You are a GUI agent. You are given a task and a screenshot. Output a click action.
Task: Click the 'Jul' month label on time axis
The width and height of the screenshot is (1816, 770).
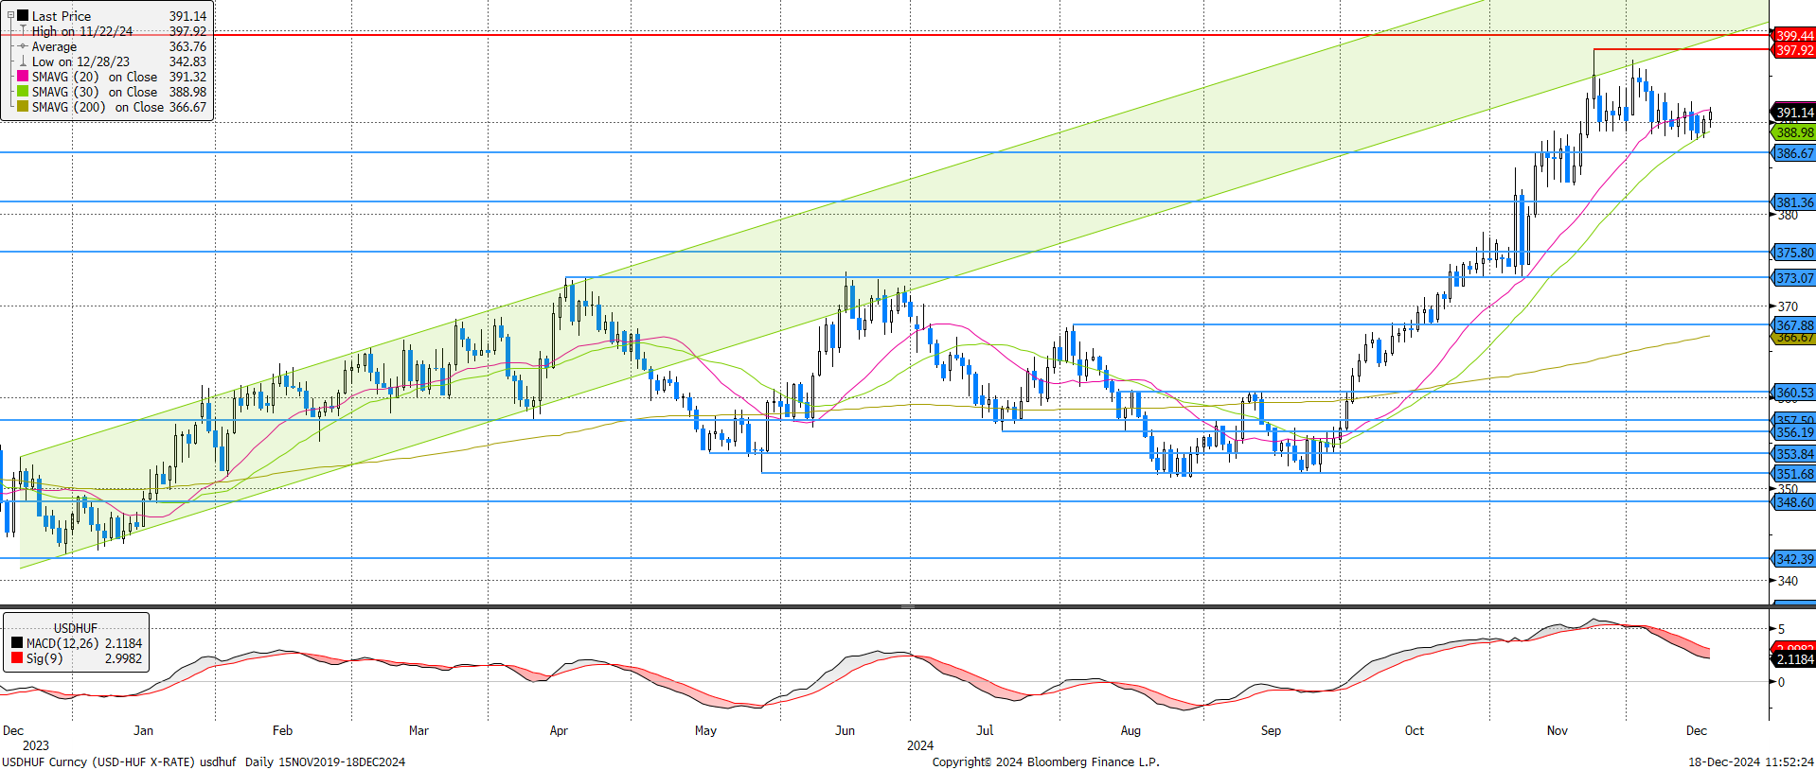(985, 730)
